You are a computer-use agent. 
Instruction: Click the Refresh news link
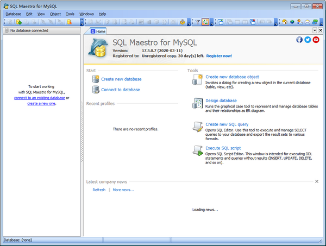[99, 190]
